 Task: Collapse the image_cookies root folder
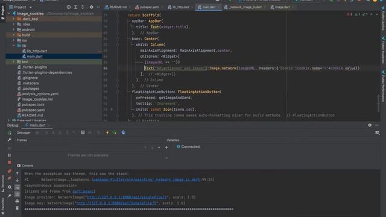(x=9, y=13)
